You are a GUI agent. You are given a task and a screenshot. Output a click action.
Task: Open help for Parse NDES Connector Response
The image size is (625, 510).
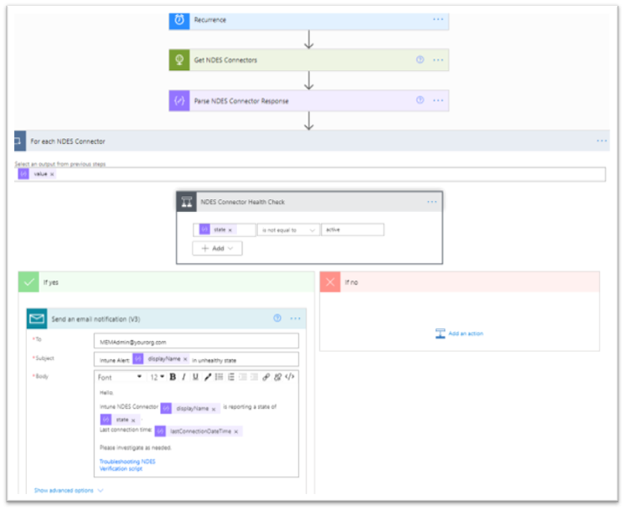pos(420,100)
